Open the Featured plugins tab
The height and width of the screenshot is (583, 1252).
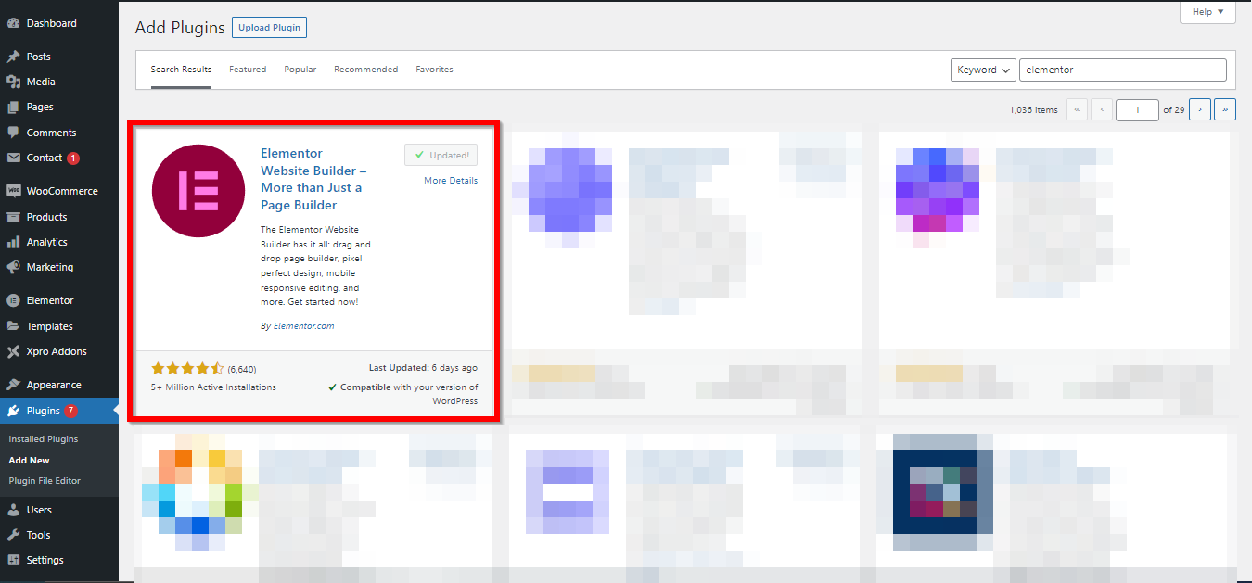tap(248, 70)
